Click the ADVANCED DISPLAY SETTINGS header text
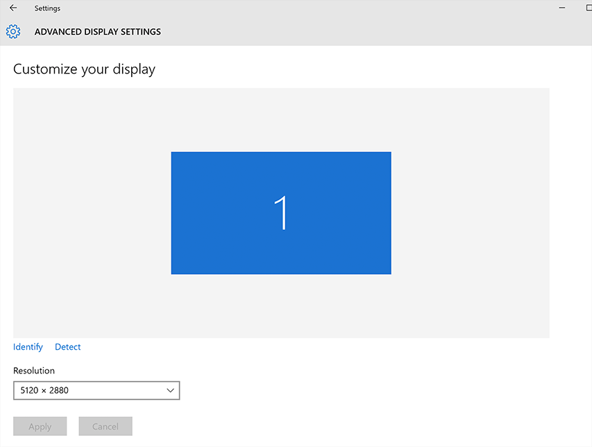 [98, 32]
